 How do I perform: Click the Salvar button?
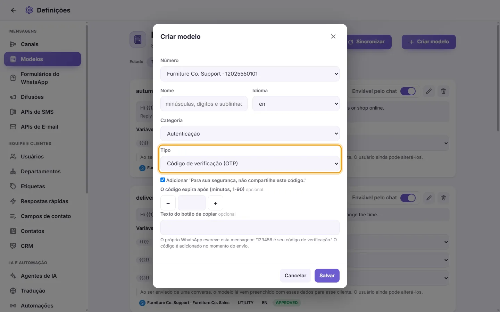point(327,276)
